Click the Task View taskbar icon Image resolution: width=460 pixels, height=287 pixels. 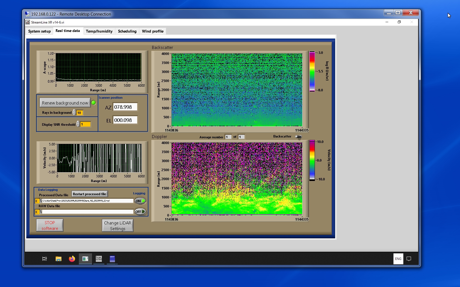(45, 259)
